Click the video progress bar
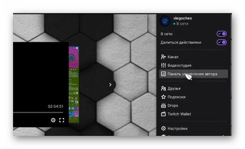 (x=38, y=112)
